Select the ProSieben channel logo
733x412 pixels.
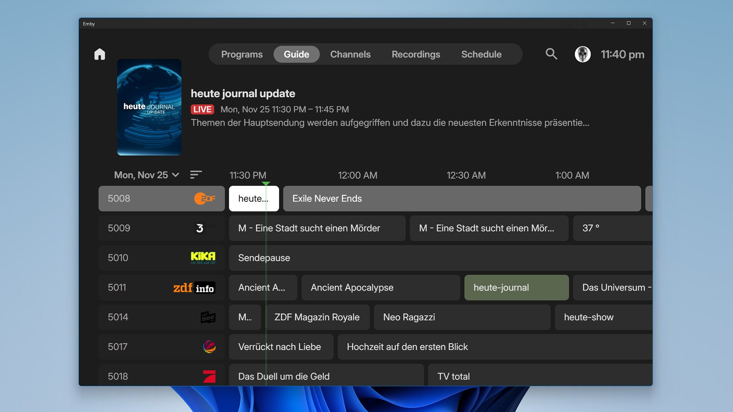[x=210, y=377]
